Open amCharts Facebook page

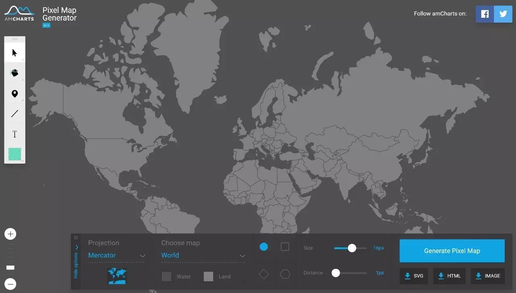coord(485,14)
